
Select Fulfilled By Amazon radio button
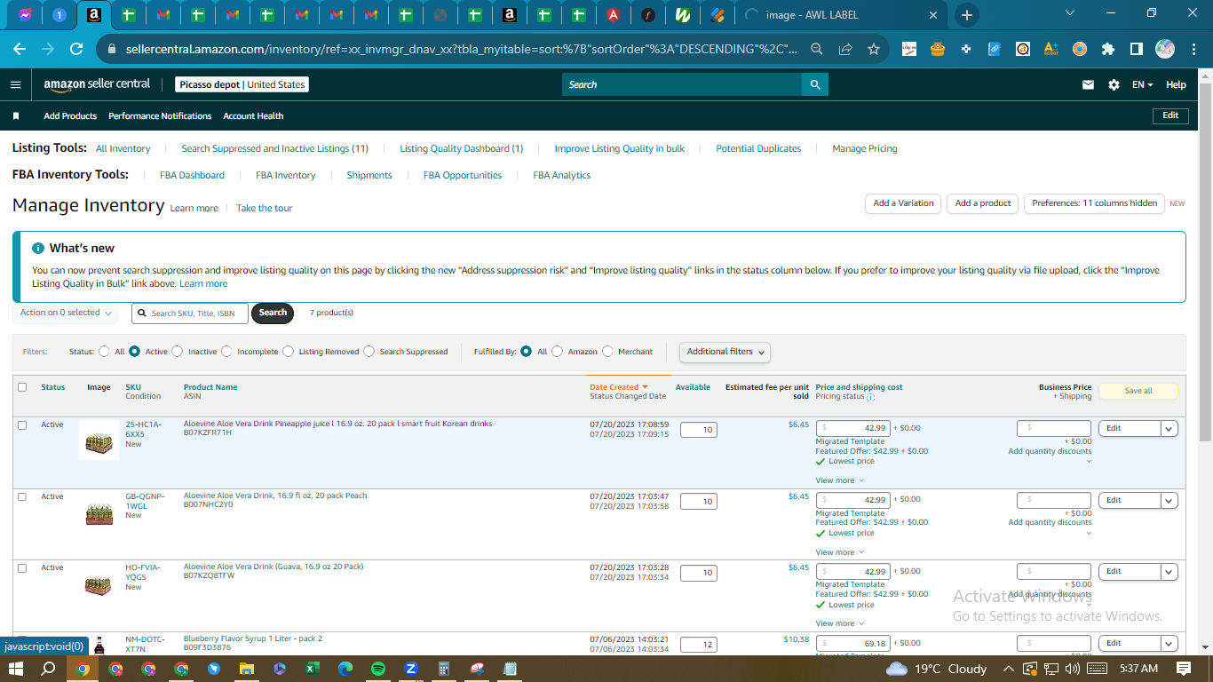pos(558,352)
